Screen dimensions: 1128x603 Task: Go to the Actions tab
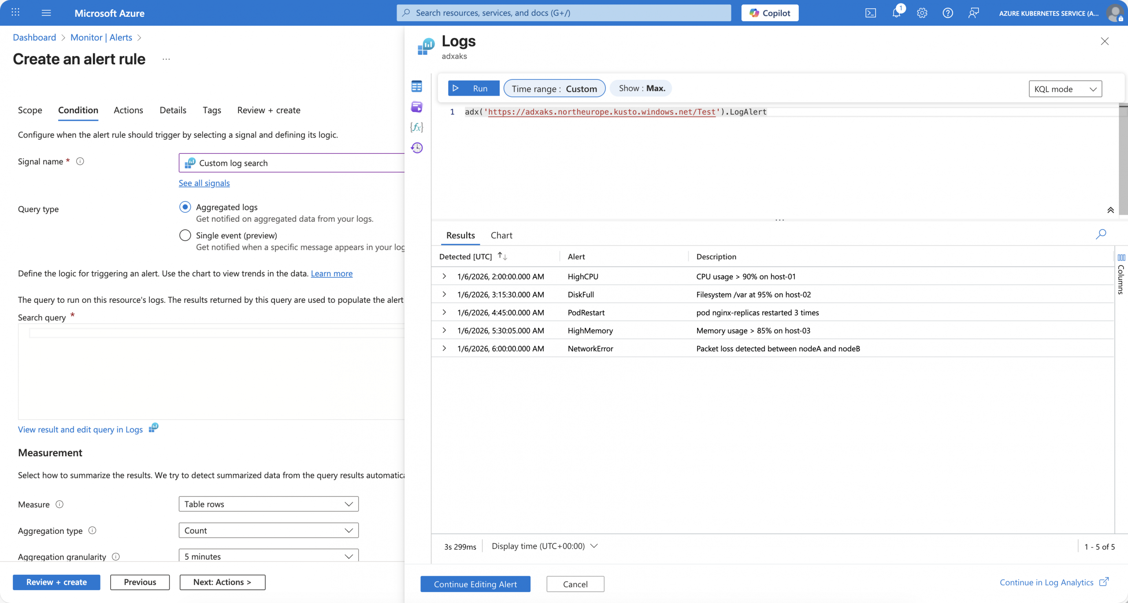[x=128, y=110]
